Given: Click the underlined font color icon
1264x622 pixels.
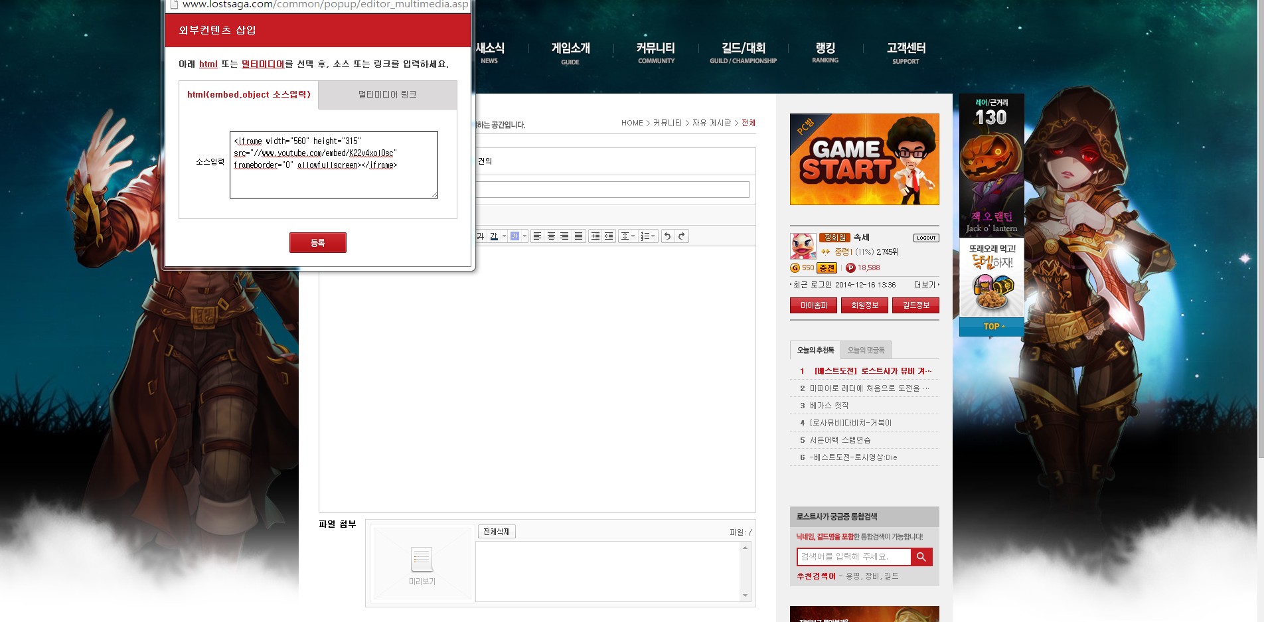Looking at the screenshot, I should [x=494, y=236].
